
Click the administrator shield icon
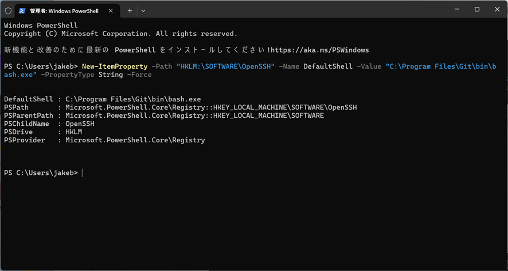click(8, 10)
